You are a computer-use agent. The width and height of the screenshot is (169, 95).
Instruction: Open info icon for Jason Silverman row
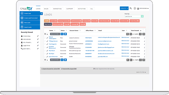click(x=144, y=56)
